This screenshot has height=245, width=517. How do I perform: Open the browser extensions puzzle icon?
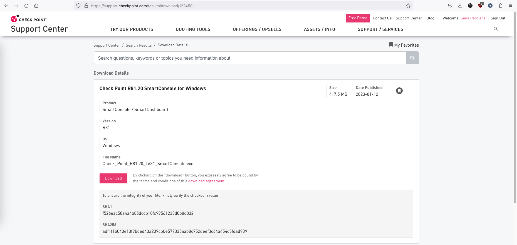tap(500, 6)
